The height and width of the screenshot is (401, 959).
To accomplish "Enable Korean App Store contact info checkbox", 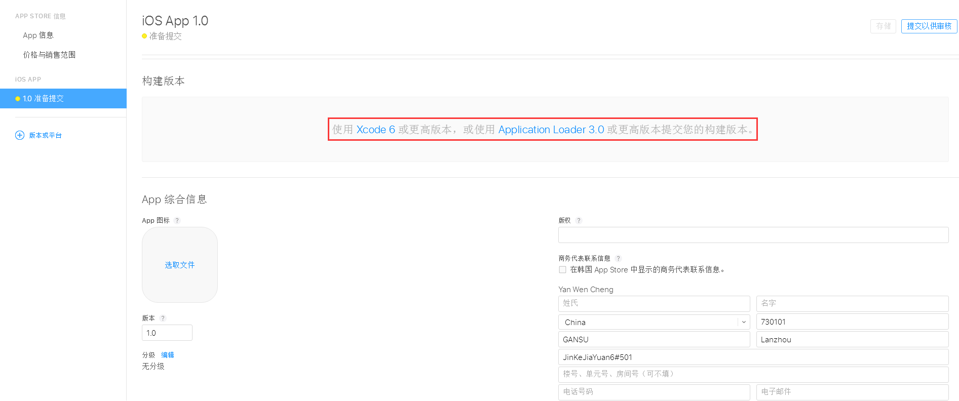I will (x=562, y=270).
